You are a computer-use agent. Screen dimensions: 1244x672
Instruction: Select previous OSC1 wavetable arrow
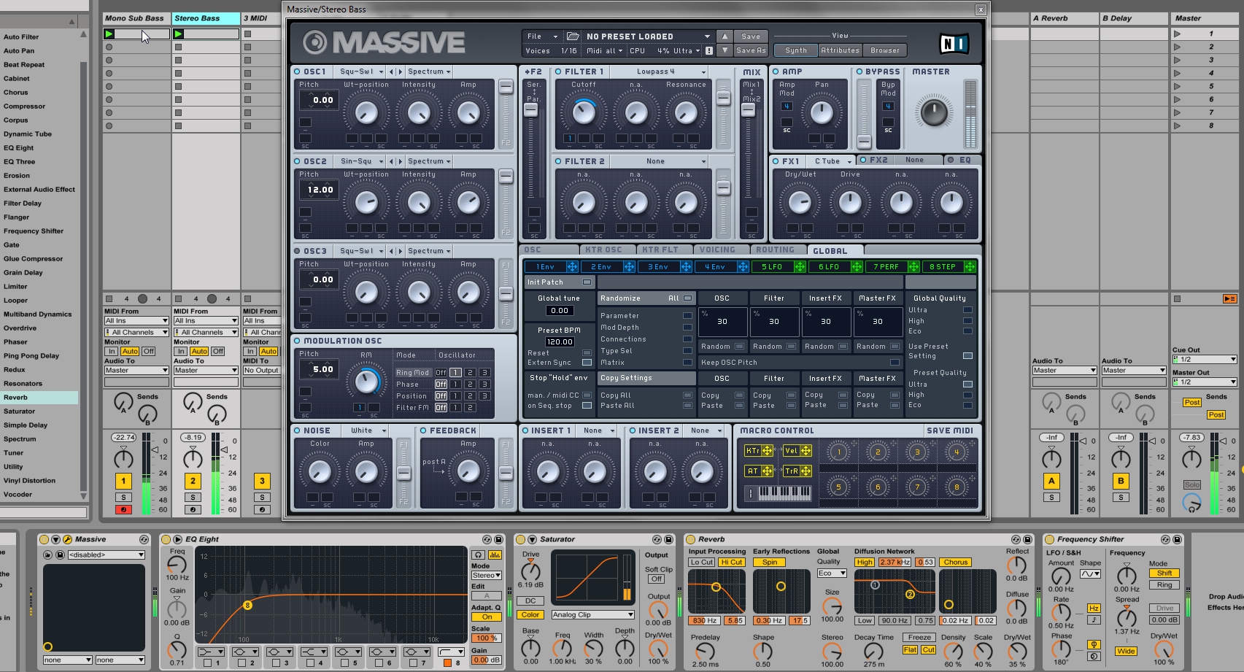[x=392, y=72]
